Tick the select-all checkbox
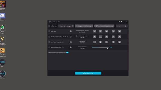 click(x=49, y=26)
